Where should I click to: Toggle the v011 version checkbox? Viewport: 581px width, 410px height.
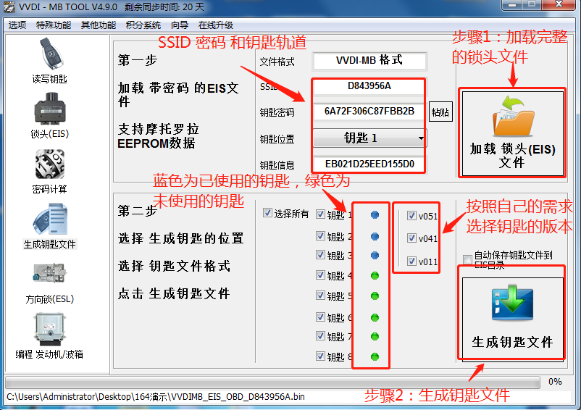(x=411, y=261)
